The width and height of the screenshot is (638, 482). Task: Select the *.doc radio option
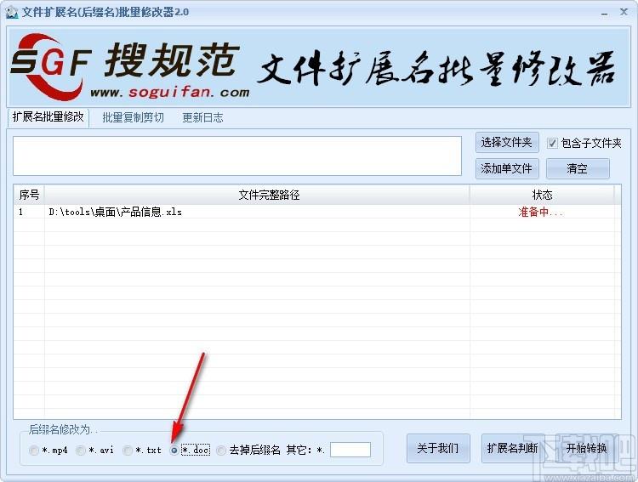(x=174, y=451)
